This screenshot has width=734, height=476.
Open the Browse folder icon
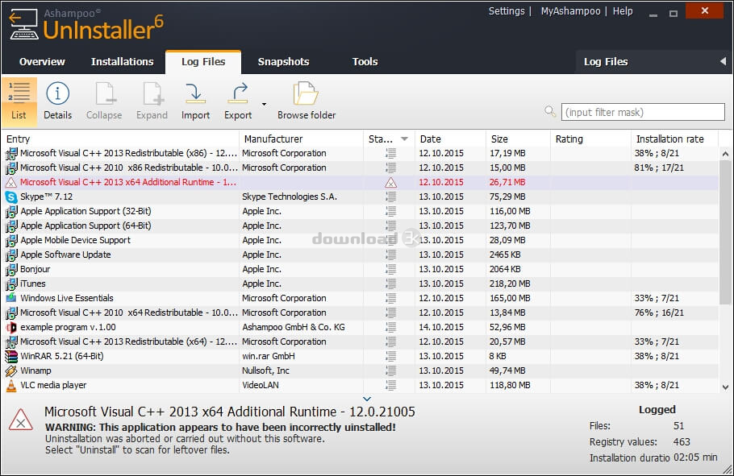pos(304,95)
